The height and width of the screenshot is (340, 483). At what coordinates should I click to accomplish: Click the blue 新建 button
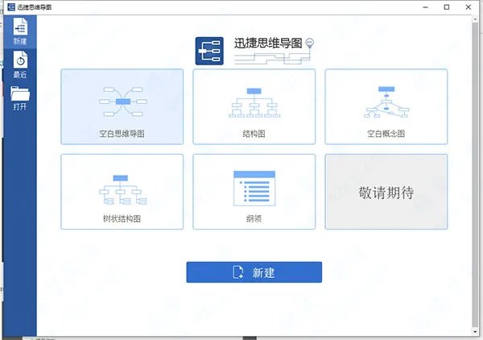click(x=254, y=272)
